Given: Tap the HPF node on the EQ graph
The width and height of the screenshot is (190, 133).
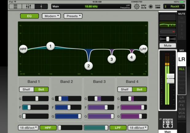Looking at the screenshot, I should (23, 49).
